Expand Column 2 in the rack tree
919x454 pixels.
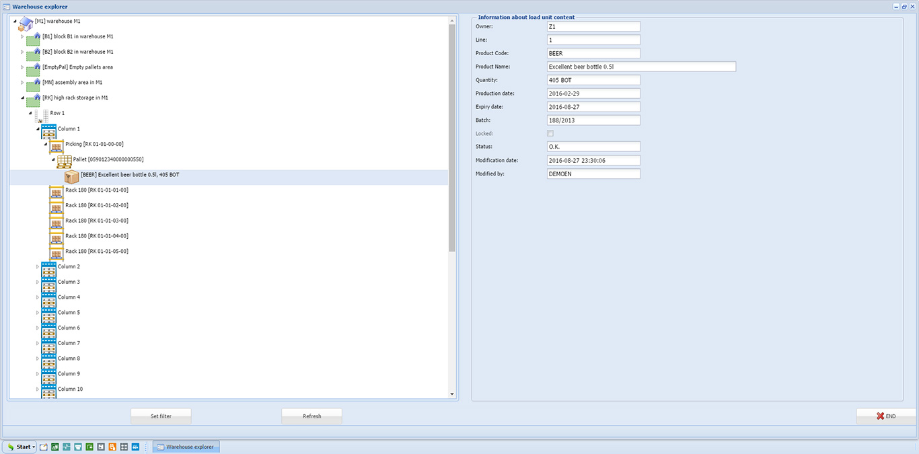coord(38,267)
